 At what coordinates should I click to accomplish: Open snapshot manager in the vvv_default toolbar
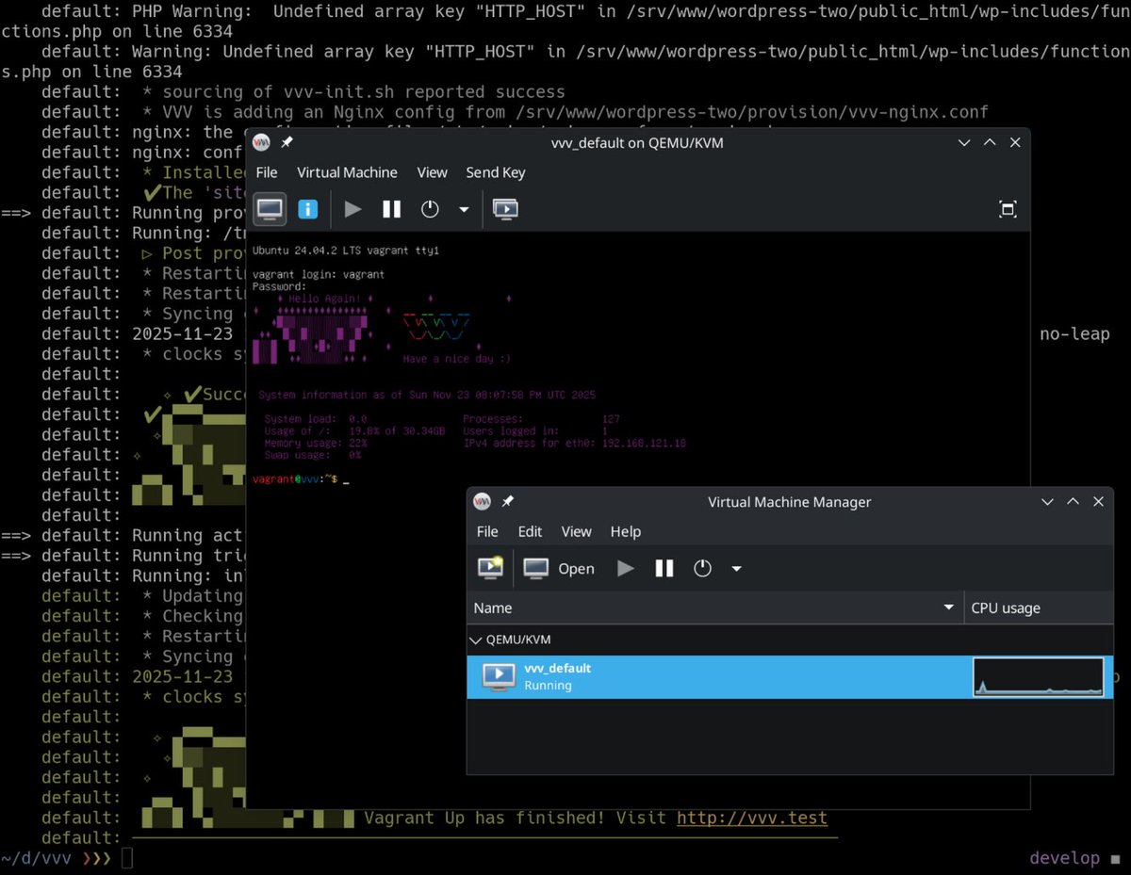[505, 209]
